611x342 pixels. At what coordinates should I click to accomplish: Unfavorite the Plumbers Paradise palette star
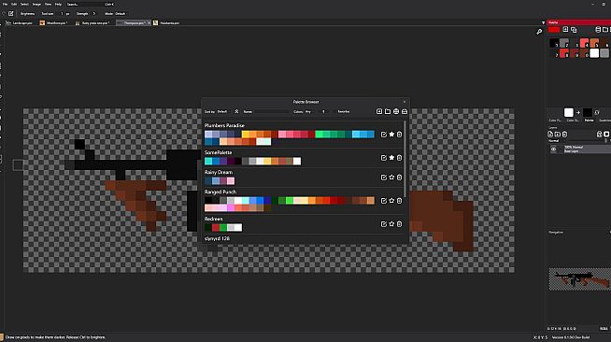391,135
